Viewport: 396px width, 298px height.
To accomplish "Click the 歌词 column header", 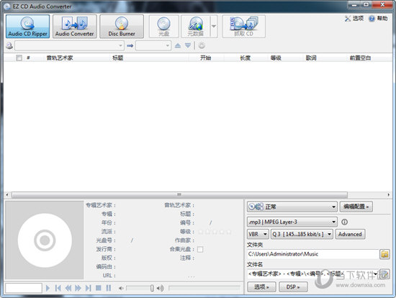I will pyautogui.click(x=311, y=58).
